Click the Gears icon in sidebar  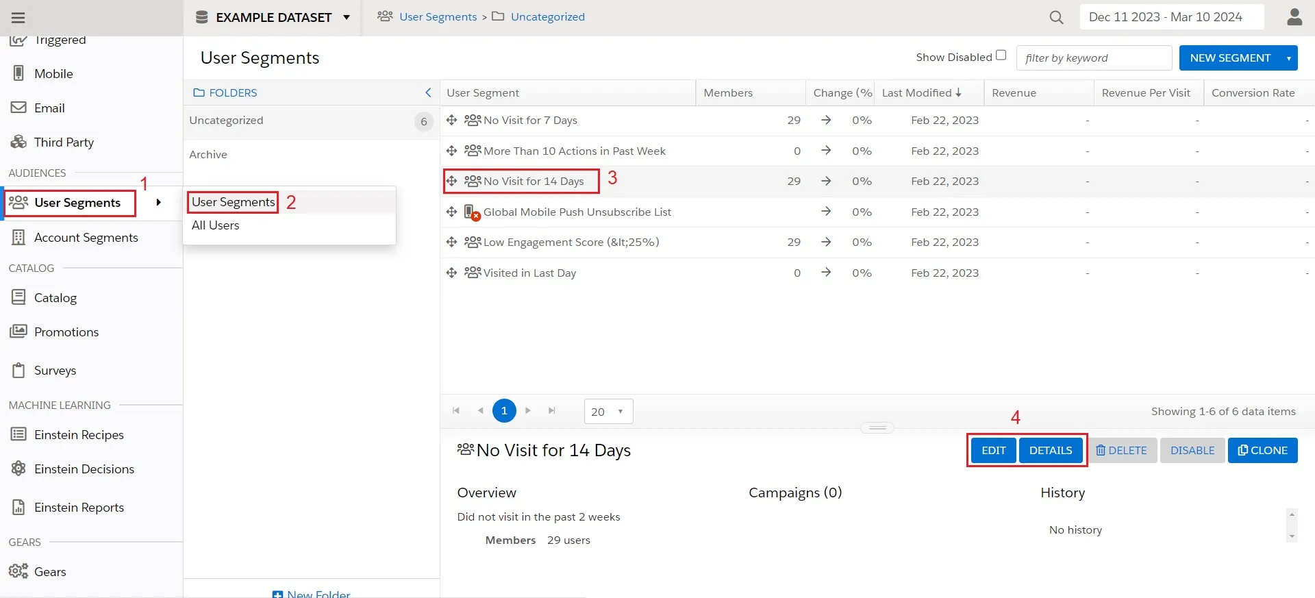pyautogui.click(x=18, y=571)
